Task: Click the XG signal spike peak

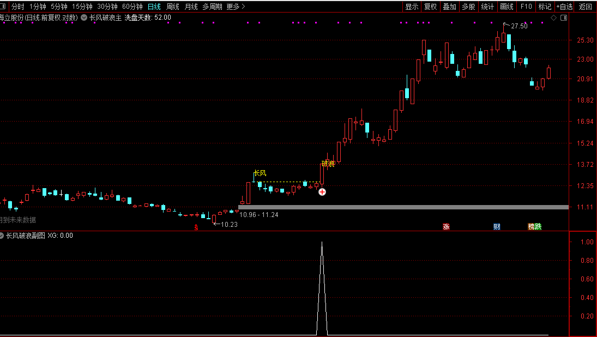Action: click(x=322, y=242)
